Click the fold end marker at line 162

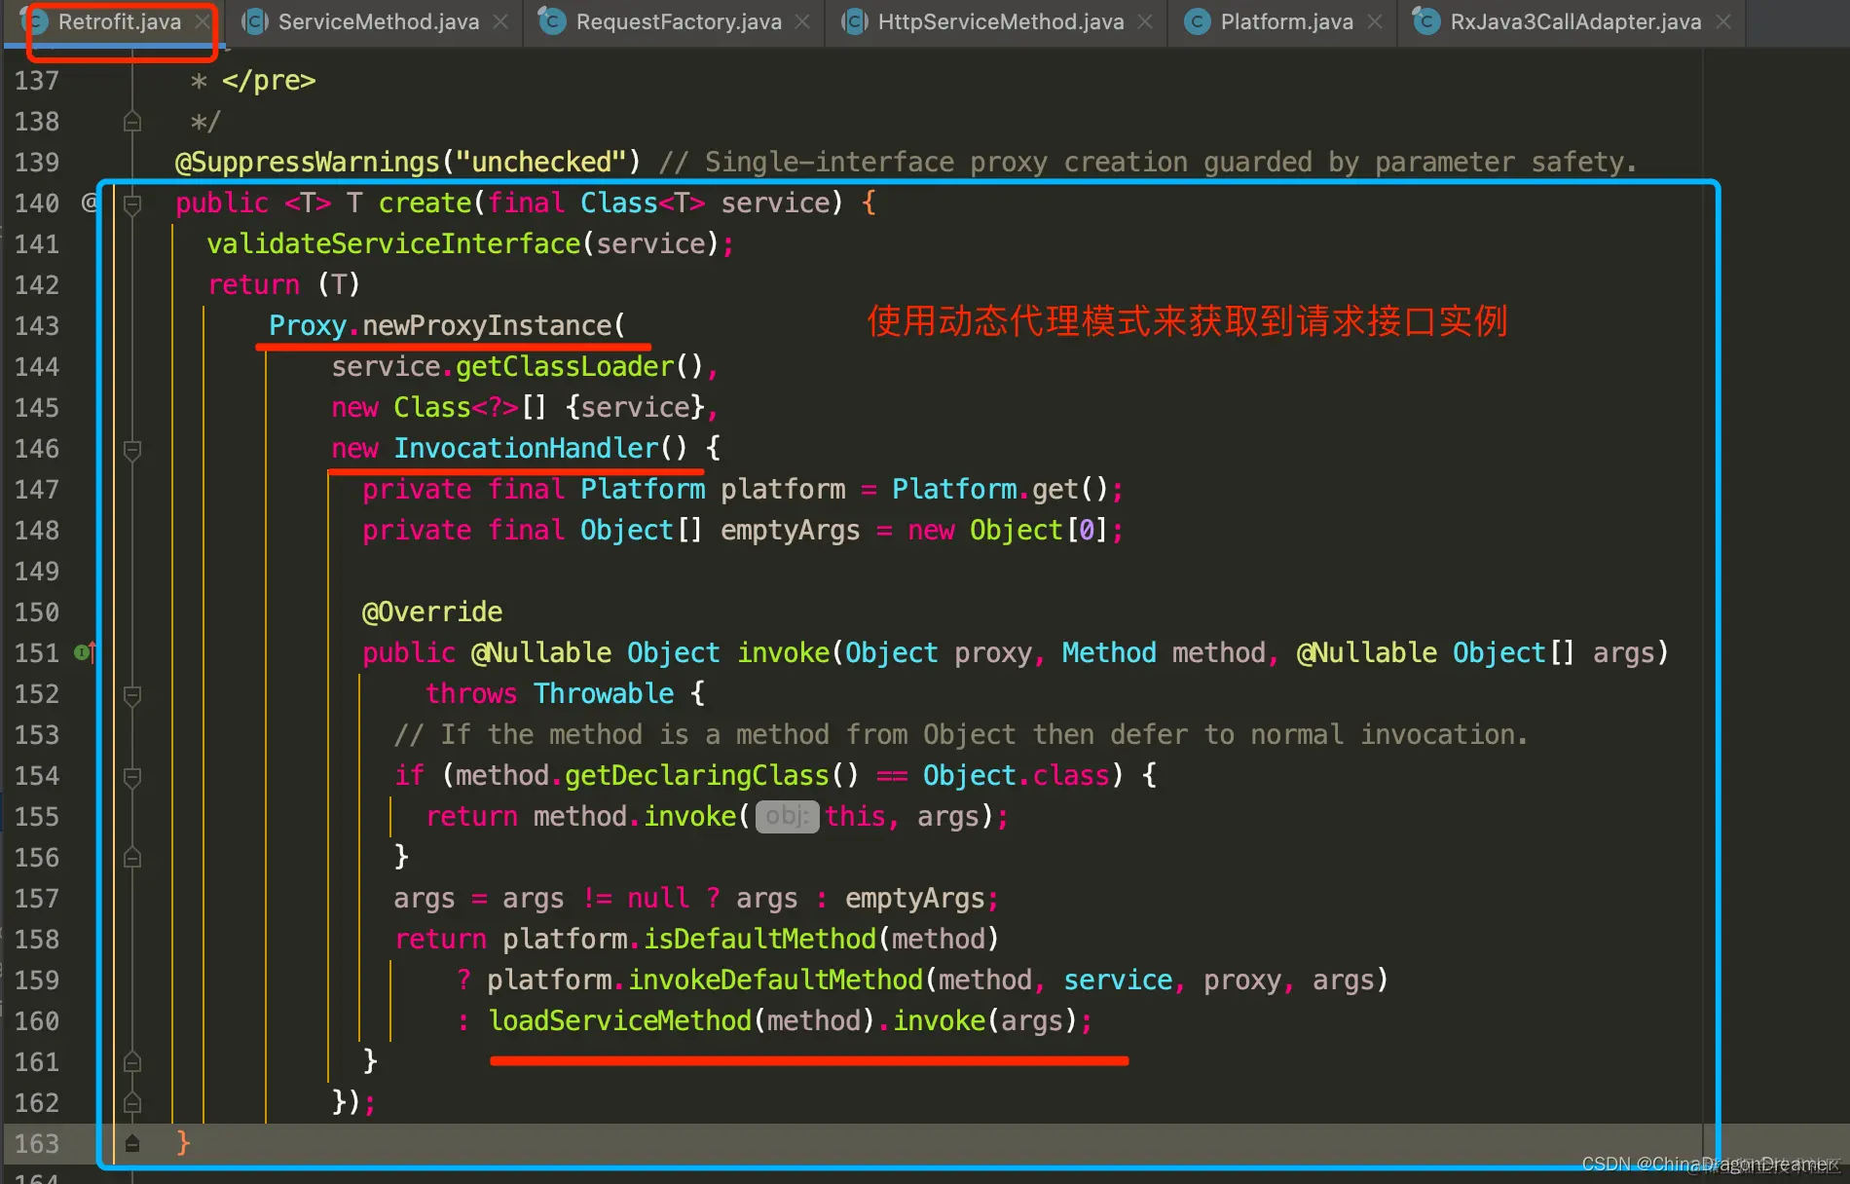[x=132, y=1103]
